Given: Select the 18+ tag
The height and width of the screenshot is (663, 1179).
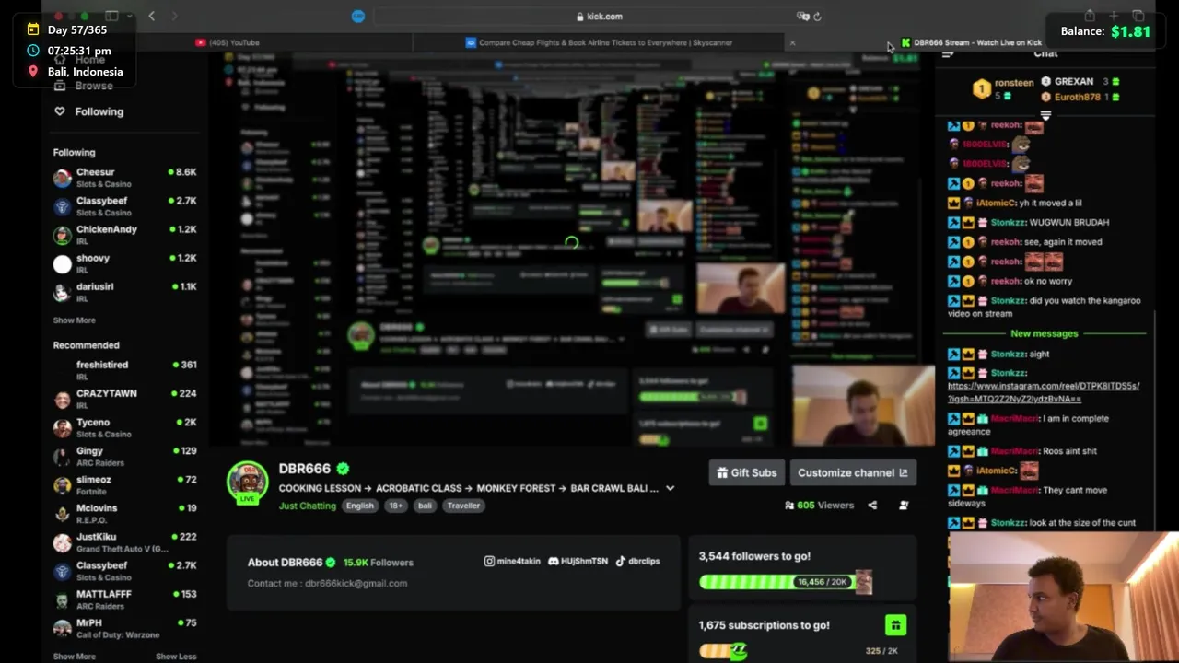Looking at the screenshot, I should click(396, 506).
